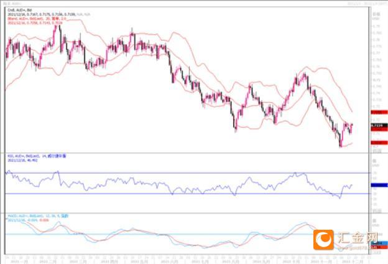Select the 'Cndl, AUD=, Bid' chart title

[20, 10]
